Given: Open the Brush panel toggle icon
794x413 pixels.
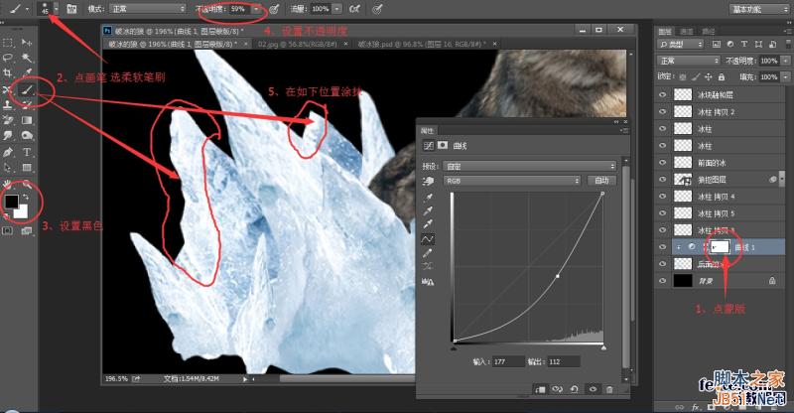Looking at the screenshot, I should pyautogui.click(x=71, y=9).
